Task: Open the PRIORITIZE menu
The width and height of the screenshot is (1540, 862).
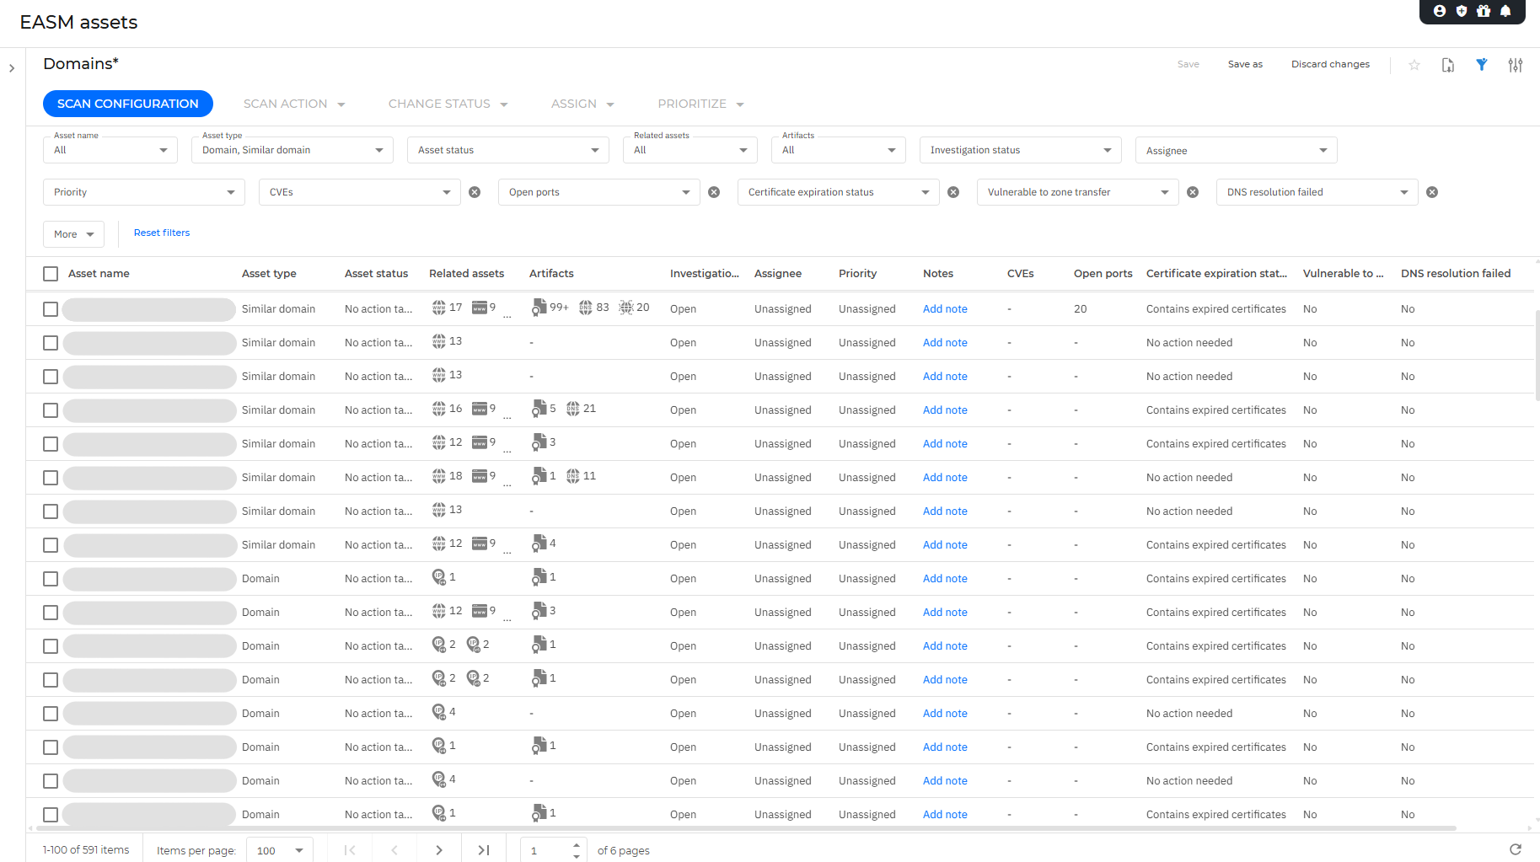Action: click(x=700, y=104)
